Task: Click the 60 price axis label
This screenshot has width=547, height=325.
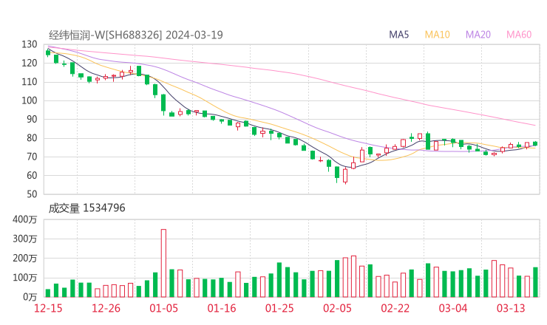Action: pyautogui.click(x=31, y=175)
